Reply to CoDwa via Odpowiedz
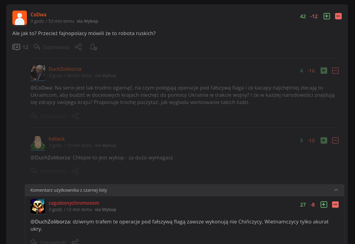The height and width of the screenshot is (244, 355). (52, 47)
